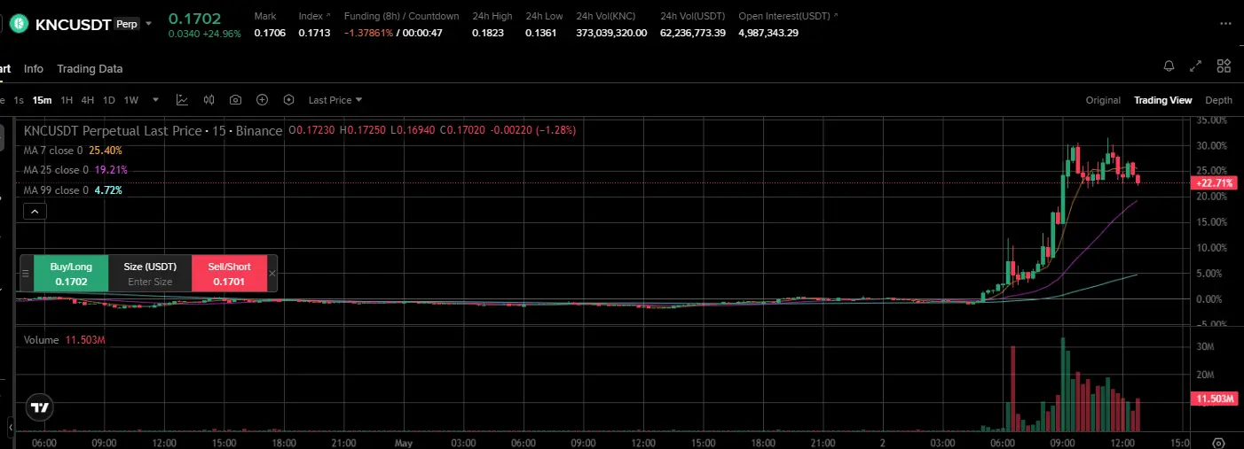Image resolution: width=1244 pixels, height=449 pixels.
Task: Click the TradingView logo on the chart
Action: tap(39, 407)
